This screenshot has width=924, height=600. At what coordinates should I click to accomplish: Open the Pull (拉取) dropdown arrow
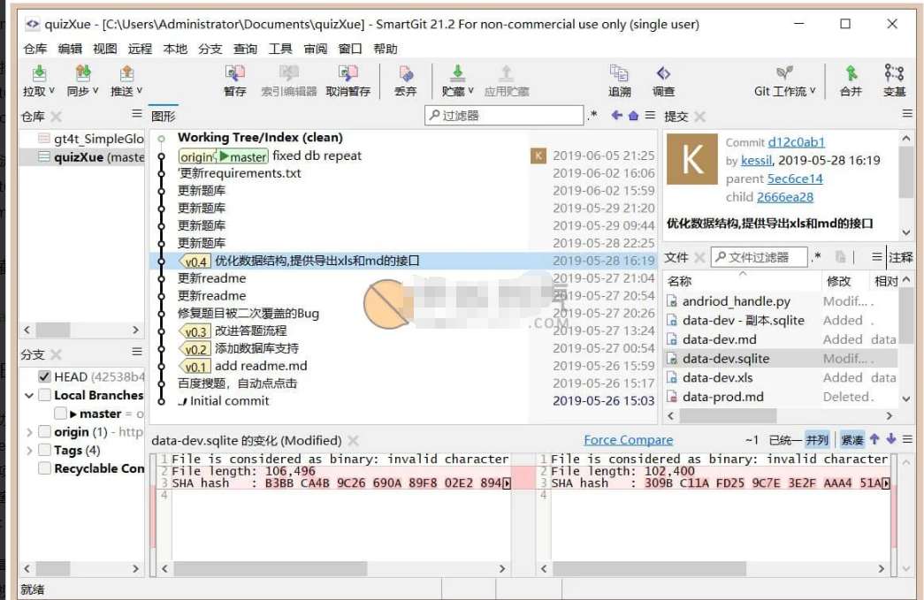coord(52,91)
